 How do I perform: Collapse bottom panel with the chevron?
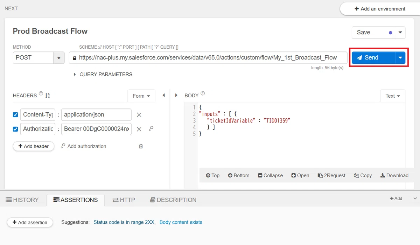pyautogui.click(x=415, y=198)
